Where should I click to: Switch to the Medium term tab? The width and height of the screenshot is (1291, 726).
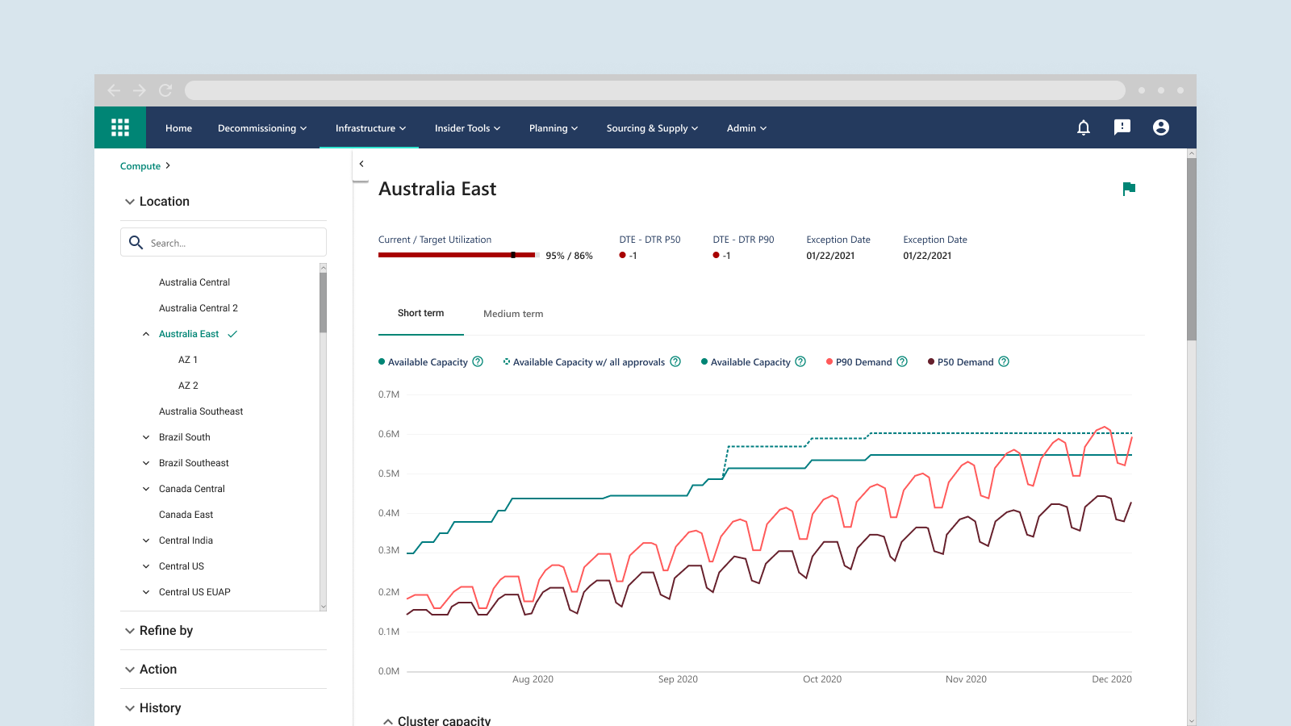pyautogui.click(x=513, y=314)
